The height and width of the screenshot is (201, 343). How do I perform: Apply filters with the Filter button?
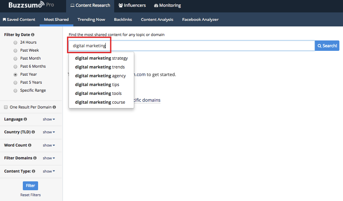(x=30, y=186)
